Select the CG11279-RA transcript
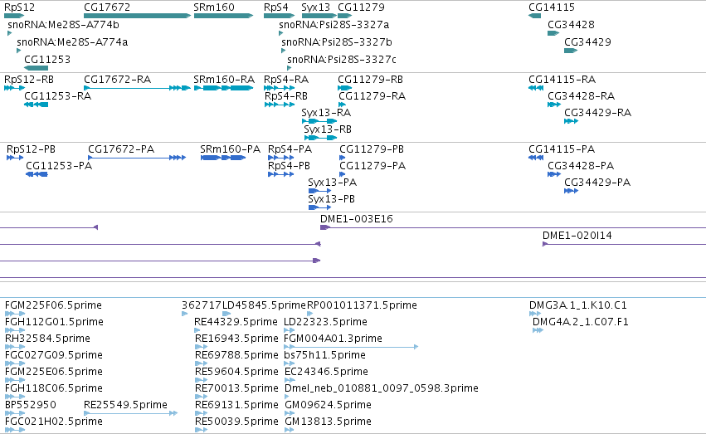The width and height of the screenshot is (706, 434). click(x=342, y=105)
